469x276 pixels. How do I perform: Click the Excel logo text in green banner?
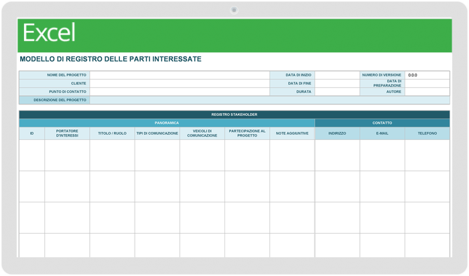click(x=49, y=32)
